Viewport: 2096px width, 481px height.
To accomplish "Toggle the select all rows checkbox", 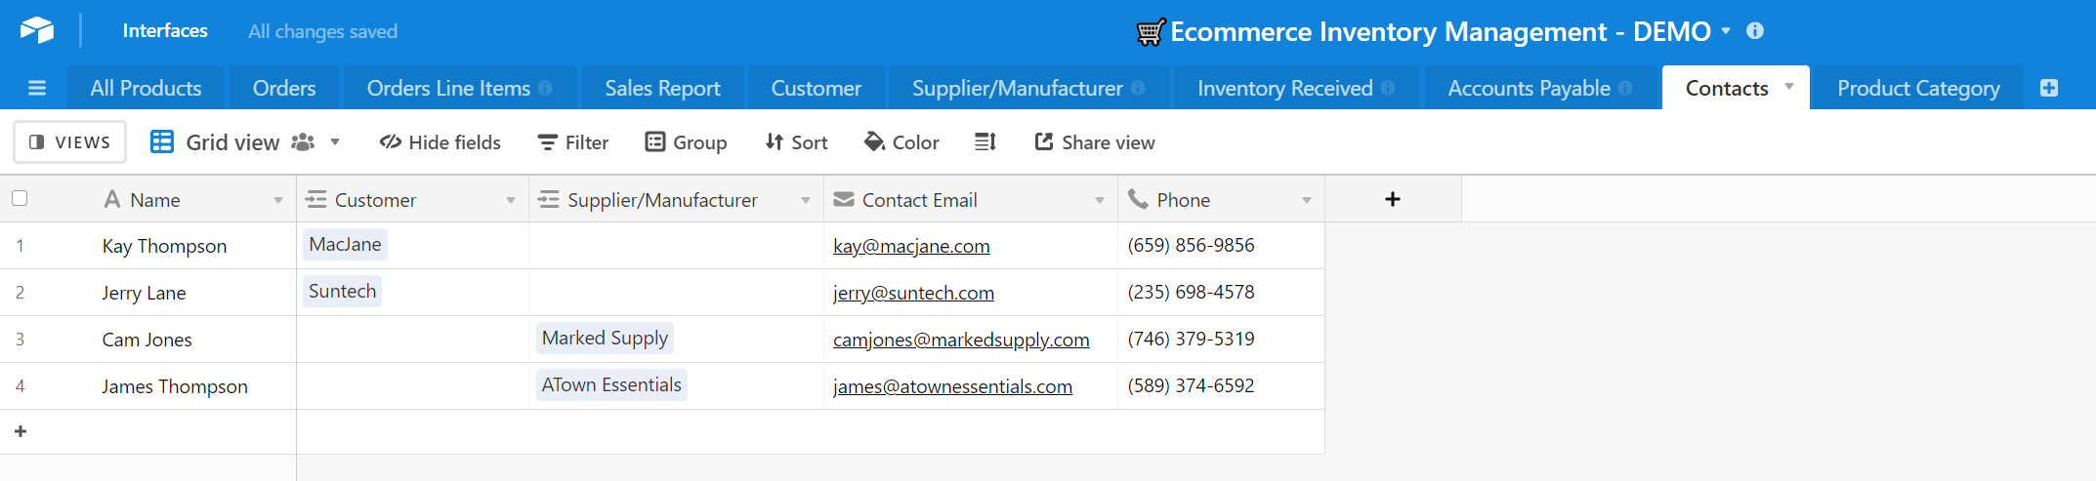I will tap(20, 199).
